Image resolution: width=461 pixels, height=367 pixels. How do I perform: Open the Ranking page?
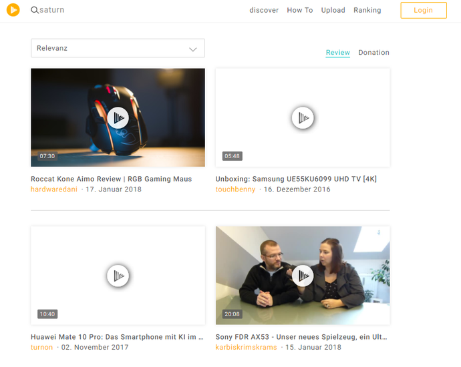(367, 10)
